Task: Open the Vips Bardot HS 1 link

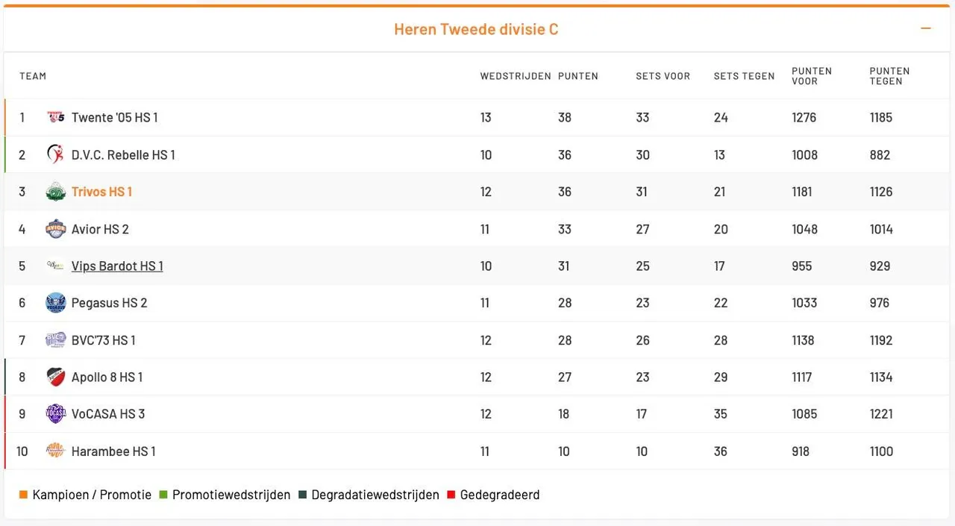Action: (117, 266)
